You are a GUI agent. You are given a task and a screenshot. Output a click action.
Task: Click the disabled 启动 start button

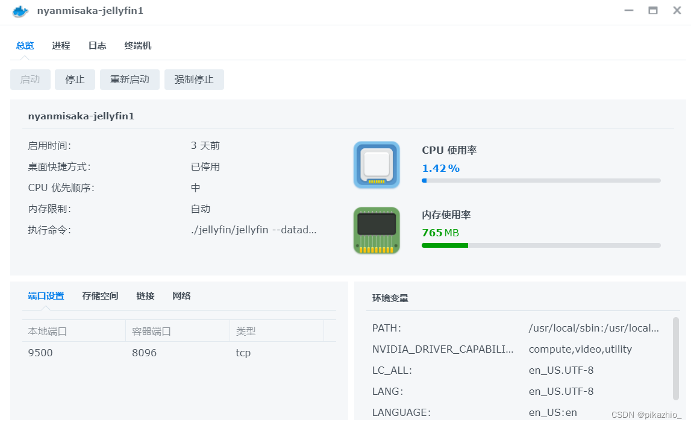(x=30, y=80)
